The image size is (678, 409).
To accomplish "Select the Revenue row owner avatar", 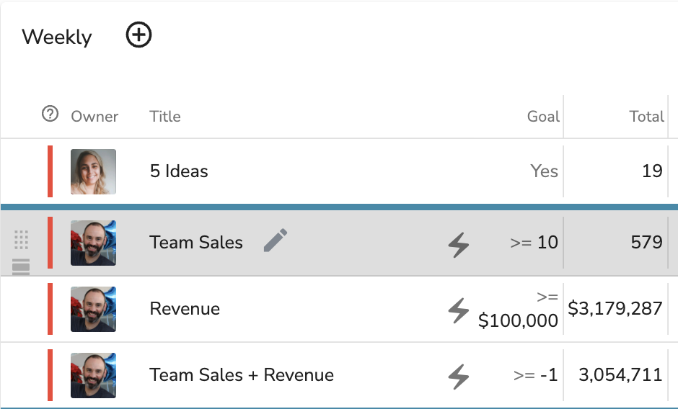I will (93, 309).
